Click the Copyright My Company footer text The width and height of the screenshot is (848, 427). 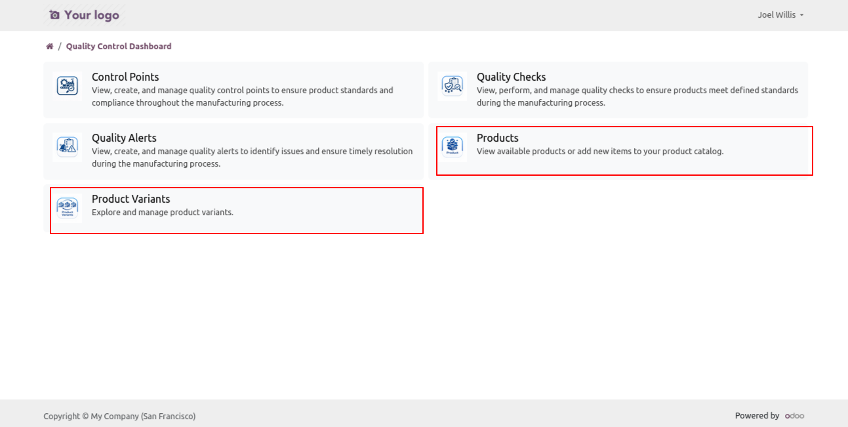119,416
